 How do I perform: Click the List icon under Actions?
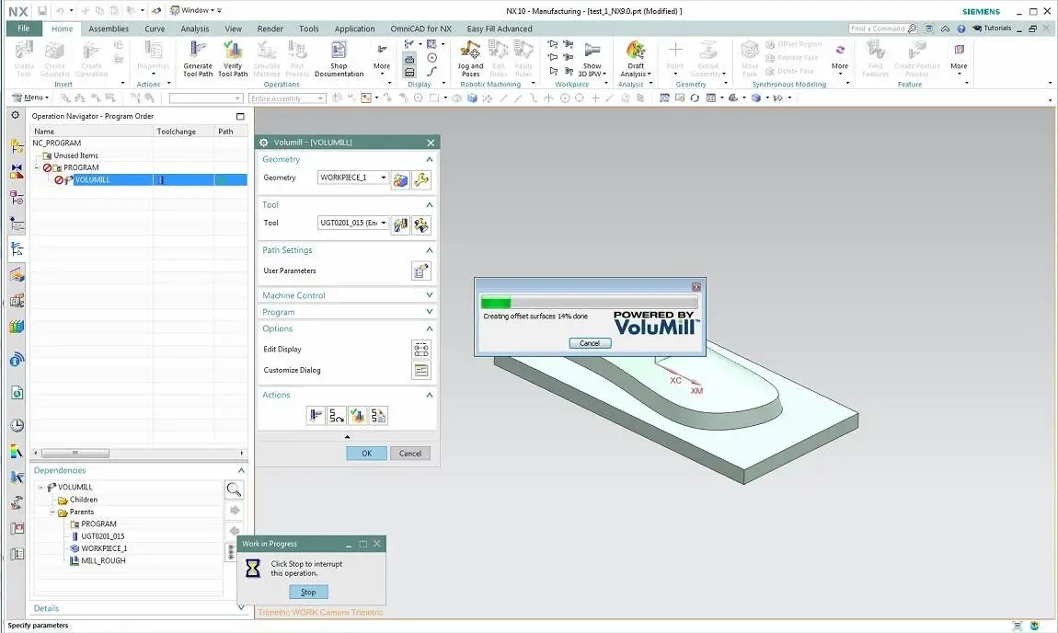click(x=378, y=416)
